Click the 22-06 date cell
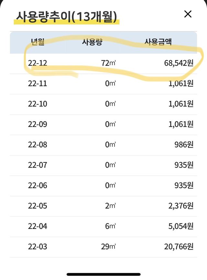Screen dimensions: 207x280 [38, 185]
